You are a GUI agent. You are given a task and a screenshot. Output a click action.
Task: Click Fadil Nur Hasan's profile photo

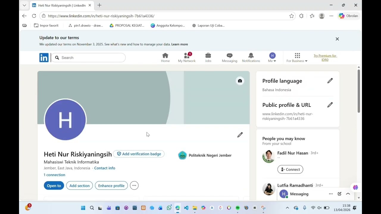tap(268, 157)
